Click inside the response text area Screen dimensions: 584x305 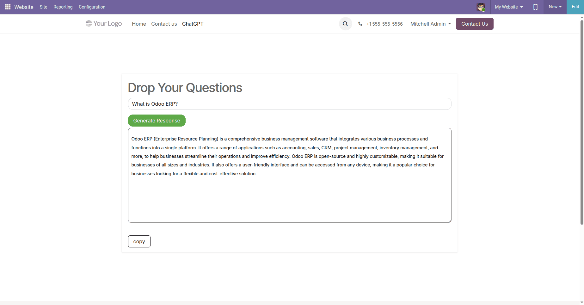(289, 175)
